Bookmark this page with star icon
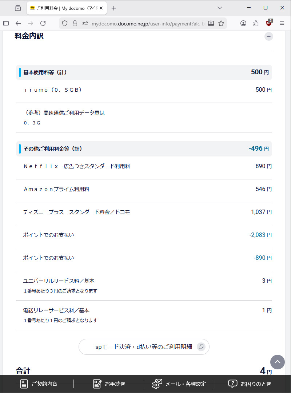The width and height of the screenshot is (291, 393). click(x=221, y=23)
